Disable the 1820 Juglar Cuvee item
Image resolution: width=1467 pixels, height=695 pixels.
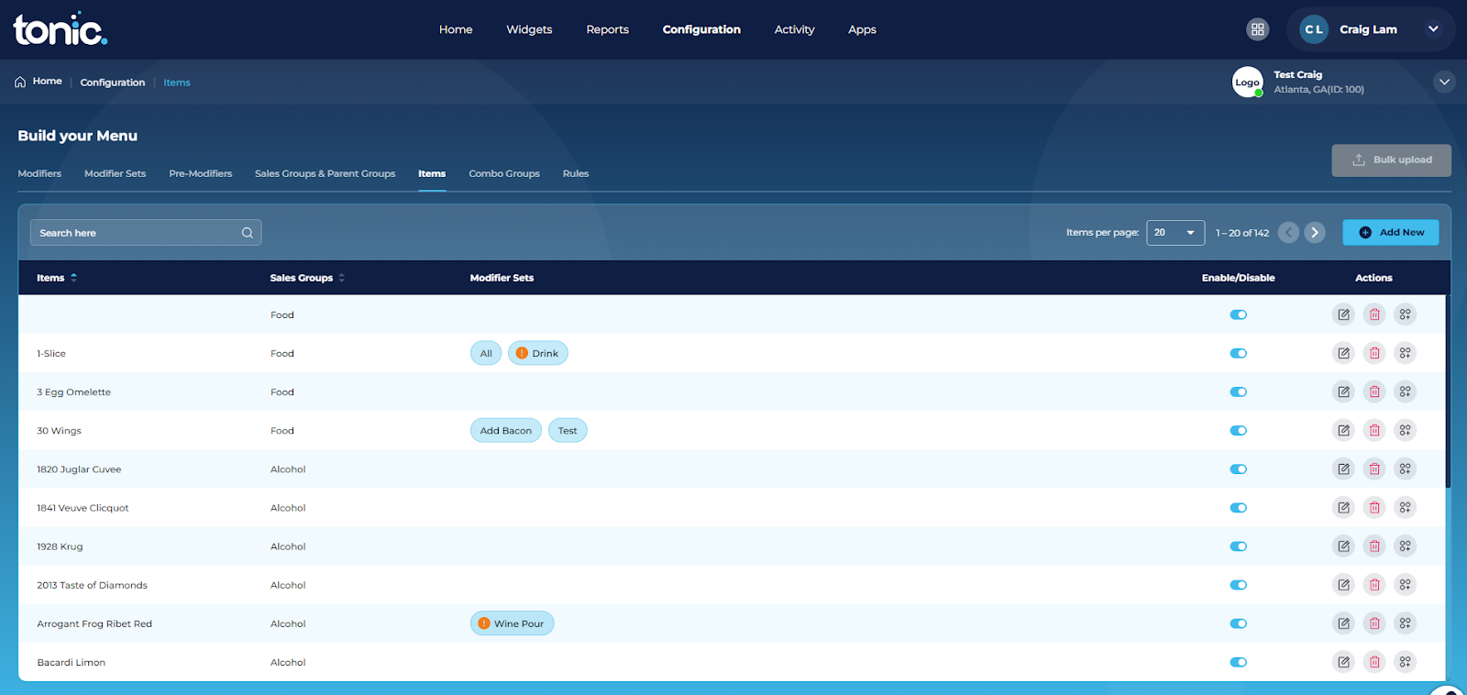[1239, 469]
